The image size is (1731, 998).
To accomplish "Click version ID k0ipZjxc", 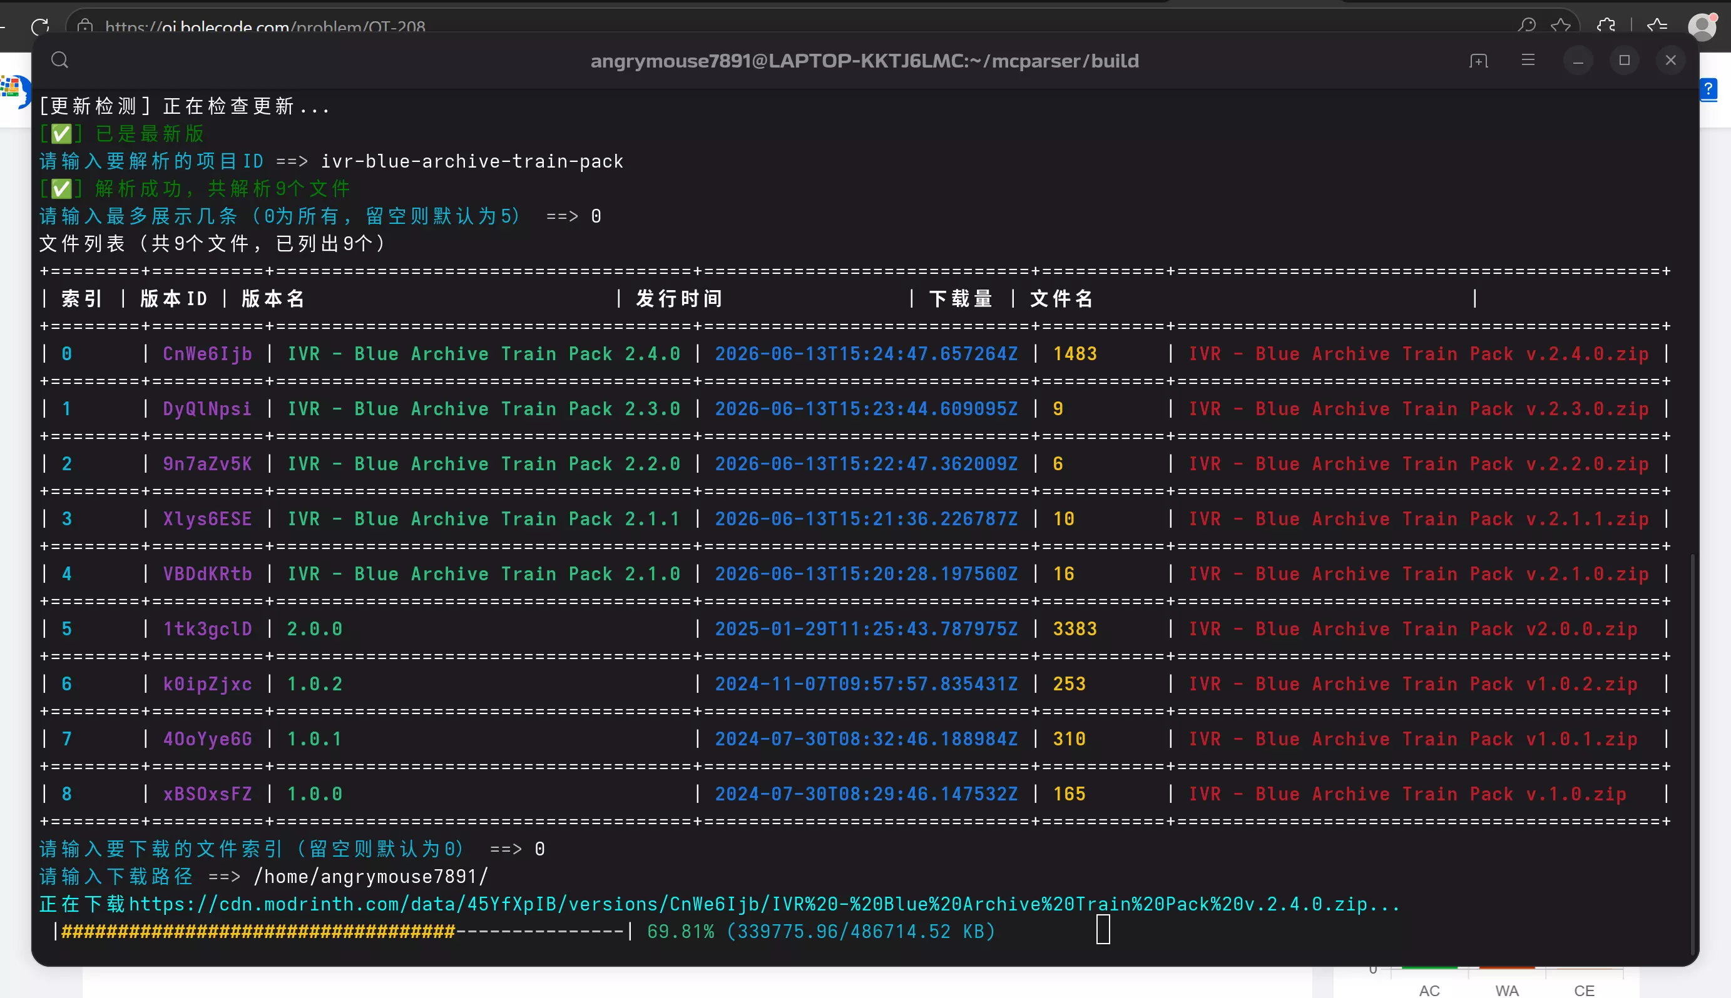I will coord(207,684).
